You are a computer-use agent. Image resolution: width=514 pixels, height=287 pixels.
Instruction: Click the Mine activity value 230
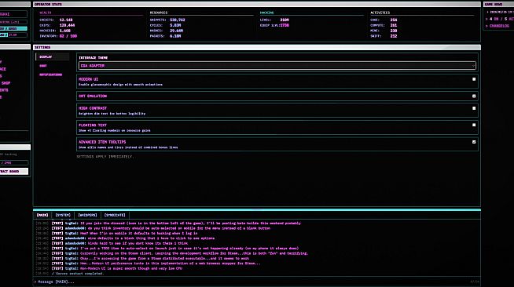pos(394,31)
